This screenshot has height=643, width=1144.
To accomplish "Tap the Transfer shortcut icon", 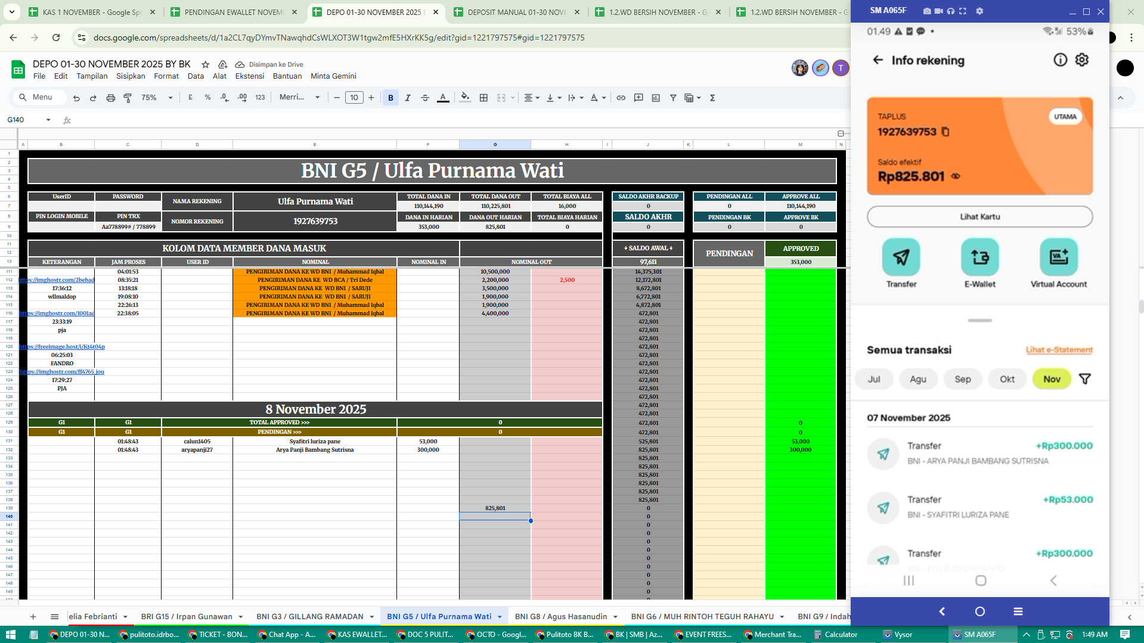I will coord(901,257).
